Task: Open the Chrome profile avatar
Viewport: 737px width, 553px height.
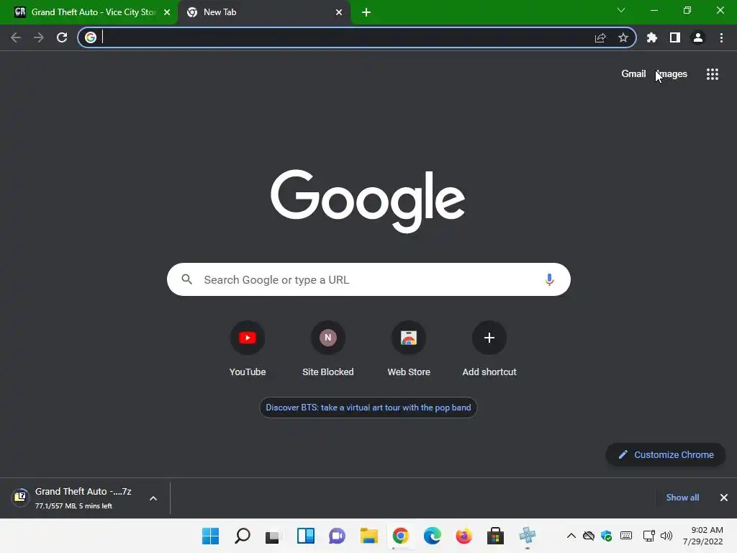Action: [x=698, y=37]
